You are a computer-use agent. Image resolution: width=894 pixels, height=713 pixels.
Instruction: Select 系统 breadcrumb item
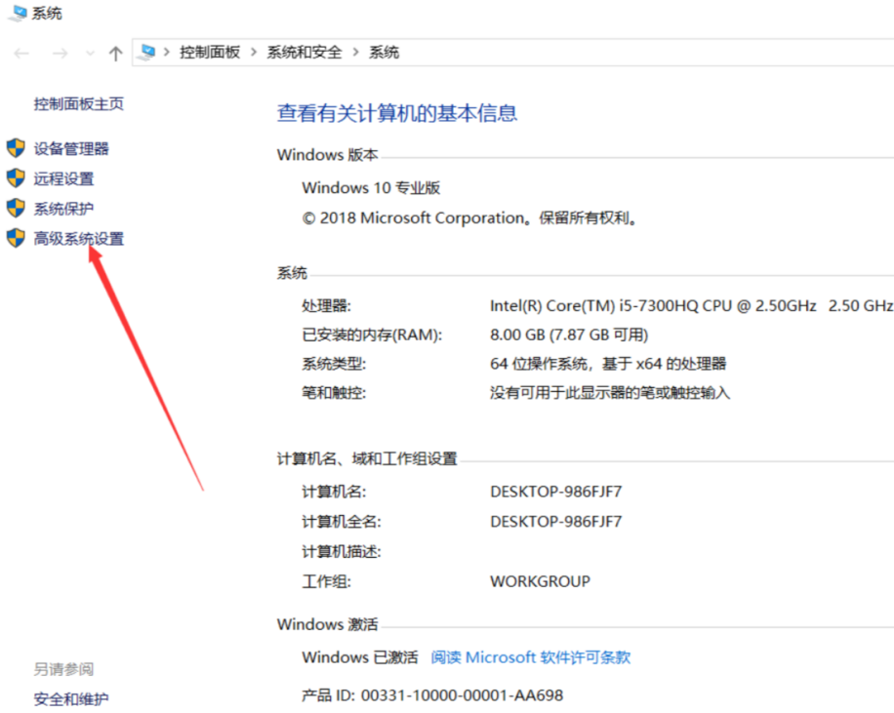[384, 53]
